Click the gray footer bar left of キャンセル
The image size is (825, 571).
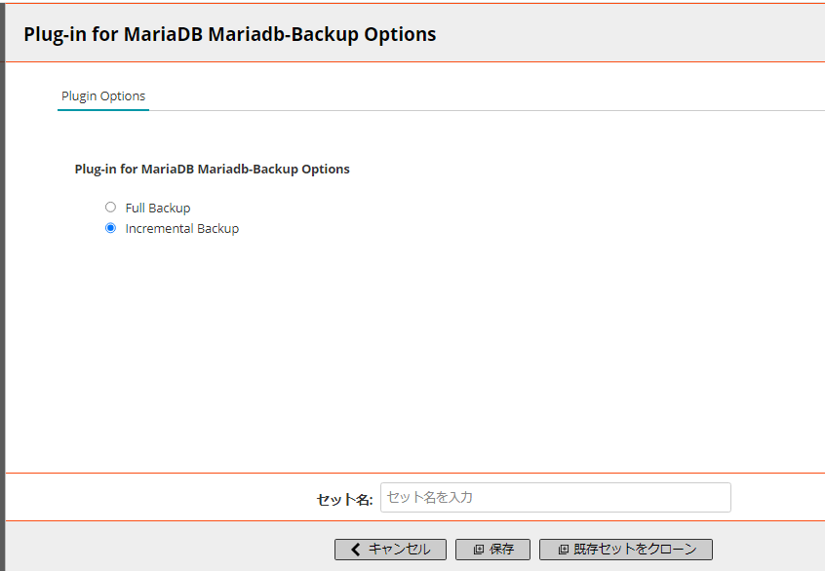click(169, 547)
